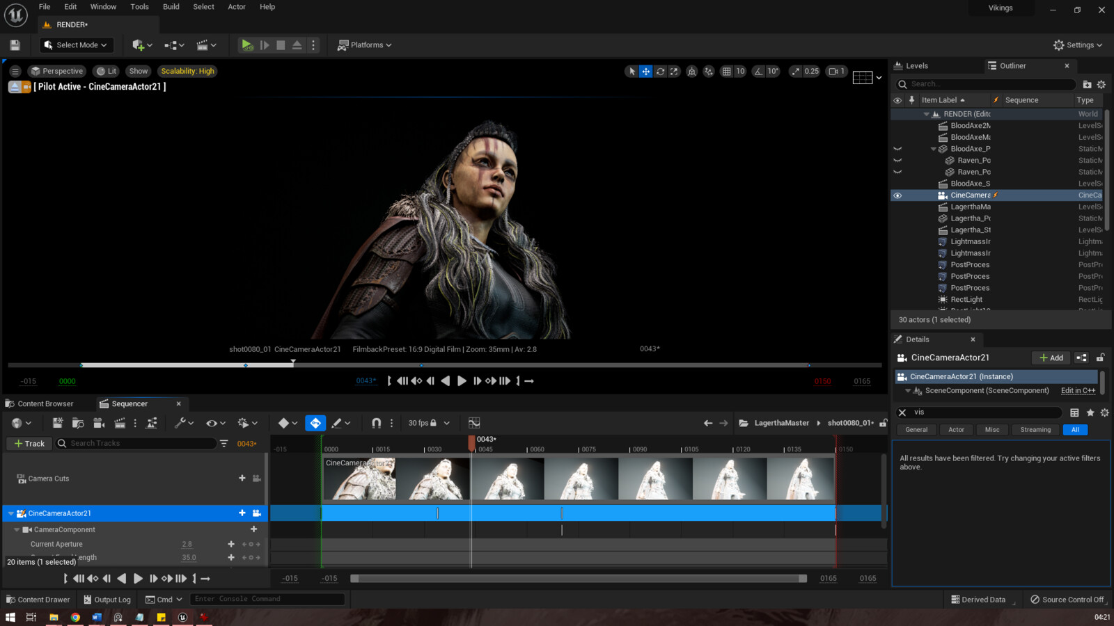Image resolution: width=1114 pixels, height=626 pixels.
Task: Clear the Details search with the X icon
Action: 902,412
